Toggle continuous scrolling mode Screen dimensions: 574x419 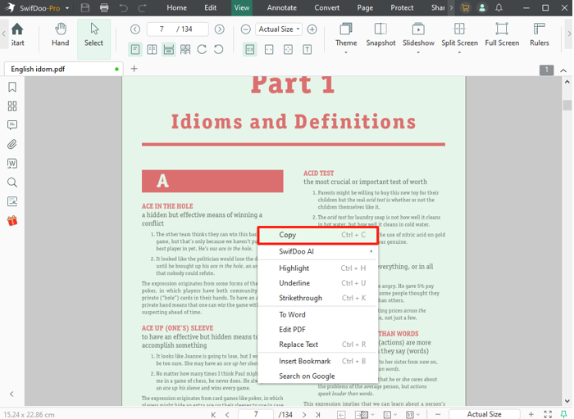point(168,49)
